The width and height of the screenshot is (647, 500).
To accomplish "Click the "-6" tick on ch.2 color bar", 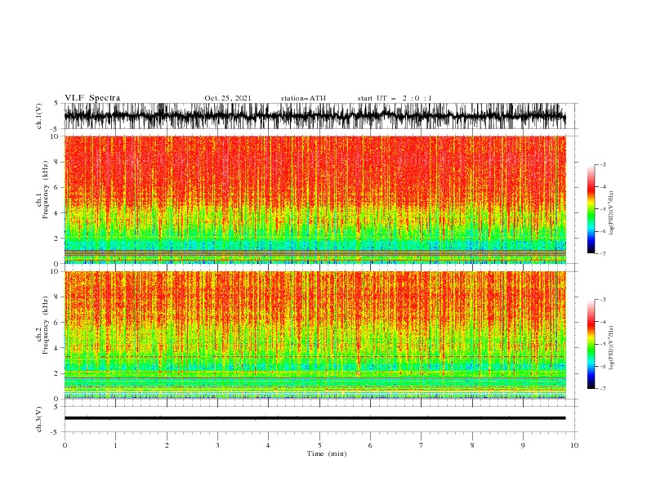I will tap(603, 366).
